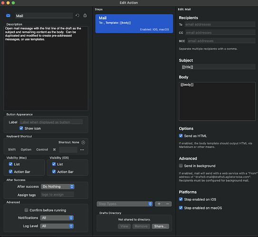Screen dimensions: 258x237
Task: Click the Assign tags field
Action: click(x=57, y=194)
